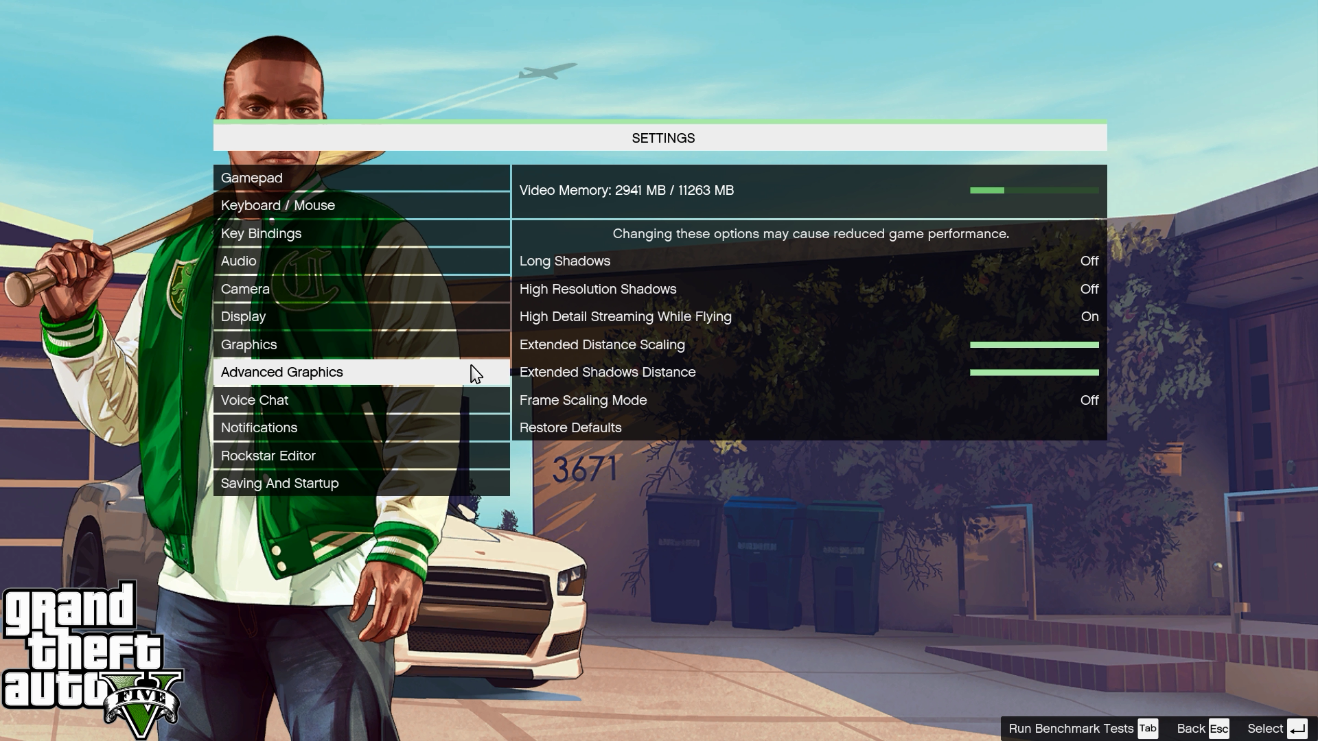This screenshot has width=1318, height=741.
Task: Select the Audio settings icon
Action: pos(238,261)
